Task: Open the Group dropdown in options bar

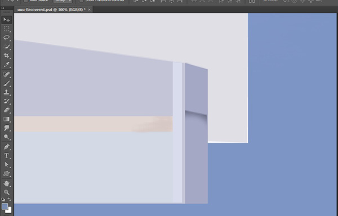Action: pyautogui.click(x=63, y=1)
